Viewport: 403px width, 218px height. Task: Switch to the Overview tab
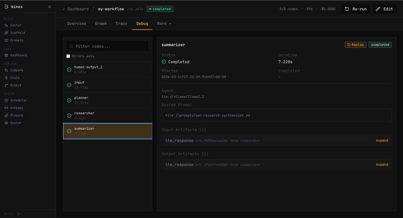(77, 24)
